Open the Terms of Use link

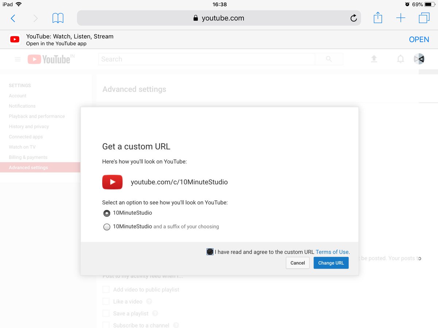tap(332, 252)
